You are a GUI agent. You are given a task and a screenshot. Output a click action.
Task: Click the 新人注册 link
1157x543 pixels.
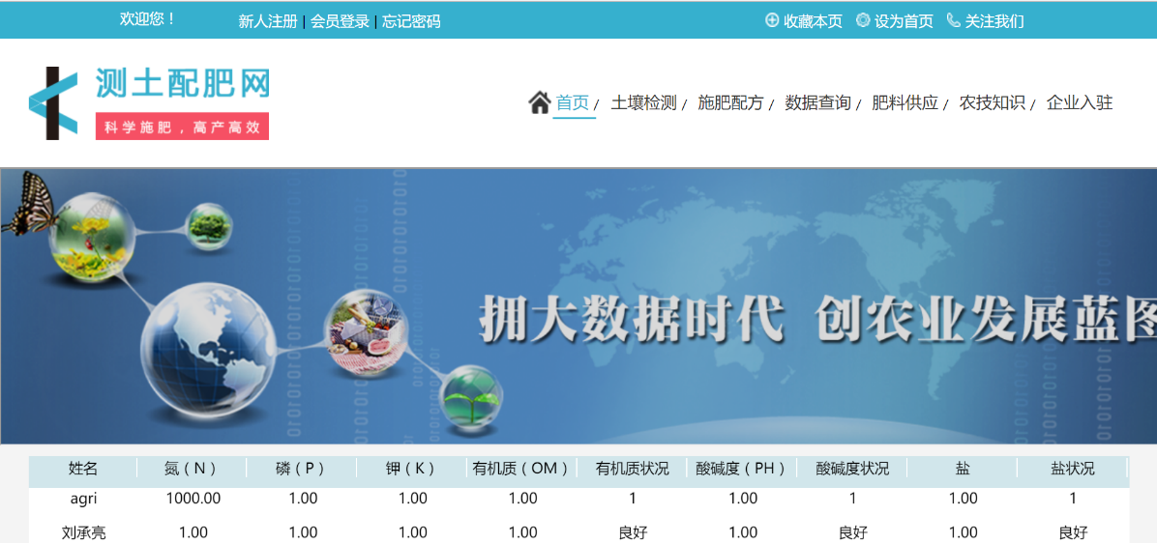tap(268, 21)
